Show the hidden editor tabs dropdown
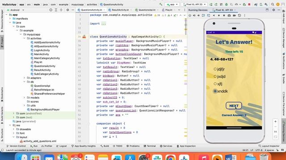 pos(179,10)
